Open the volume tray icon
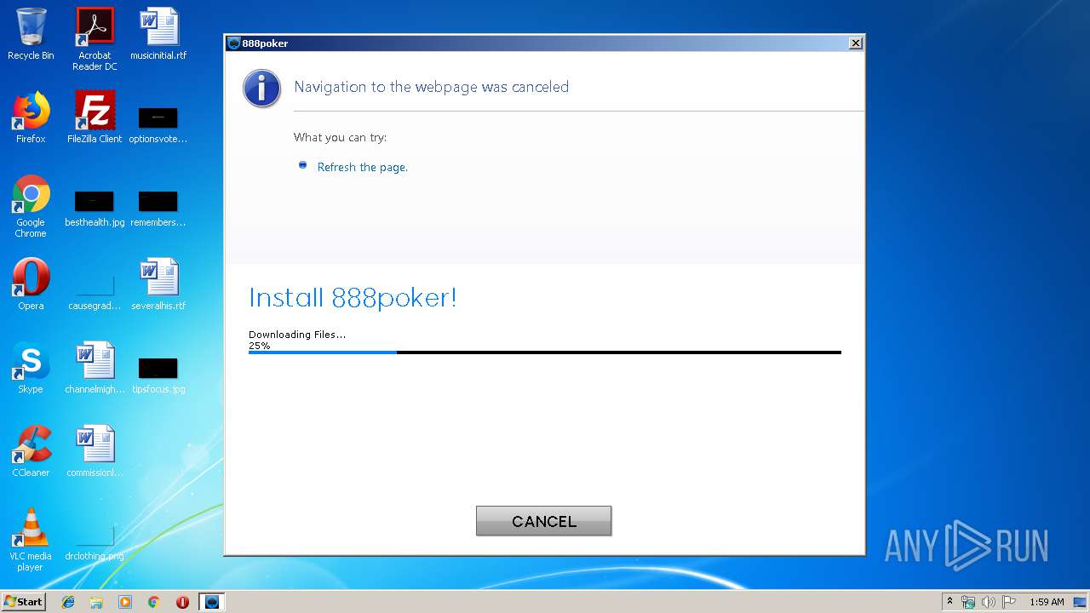Viewport: 1090px width, 613px height. point(989,602)
